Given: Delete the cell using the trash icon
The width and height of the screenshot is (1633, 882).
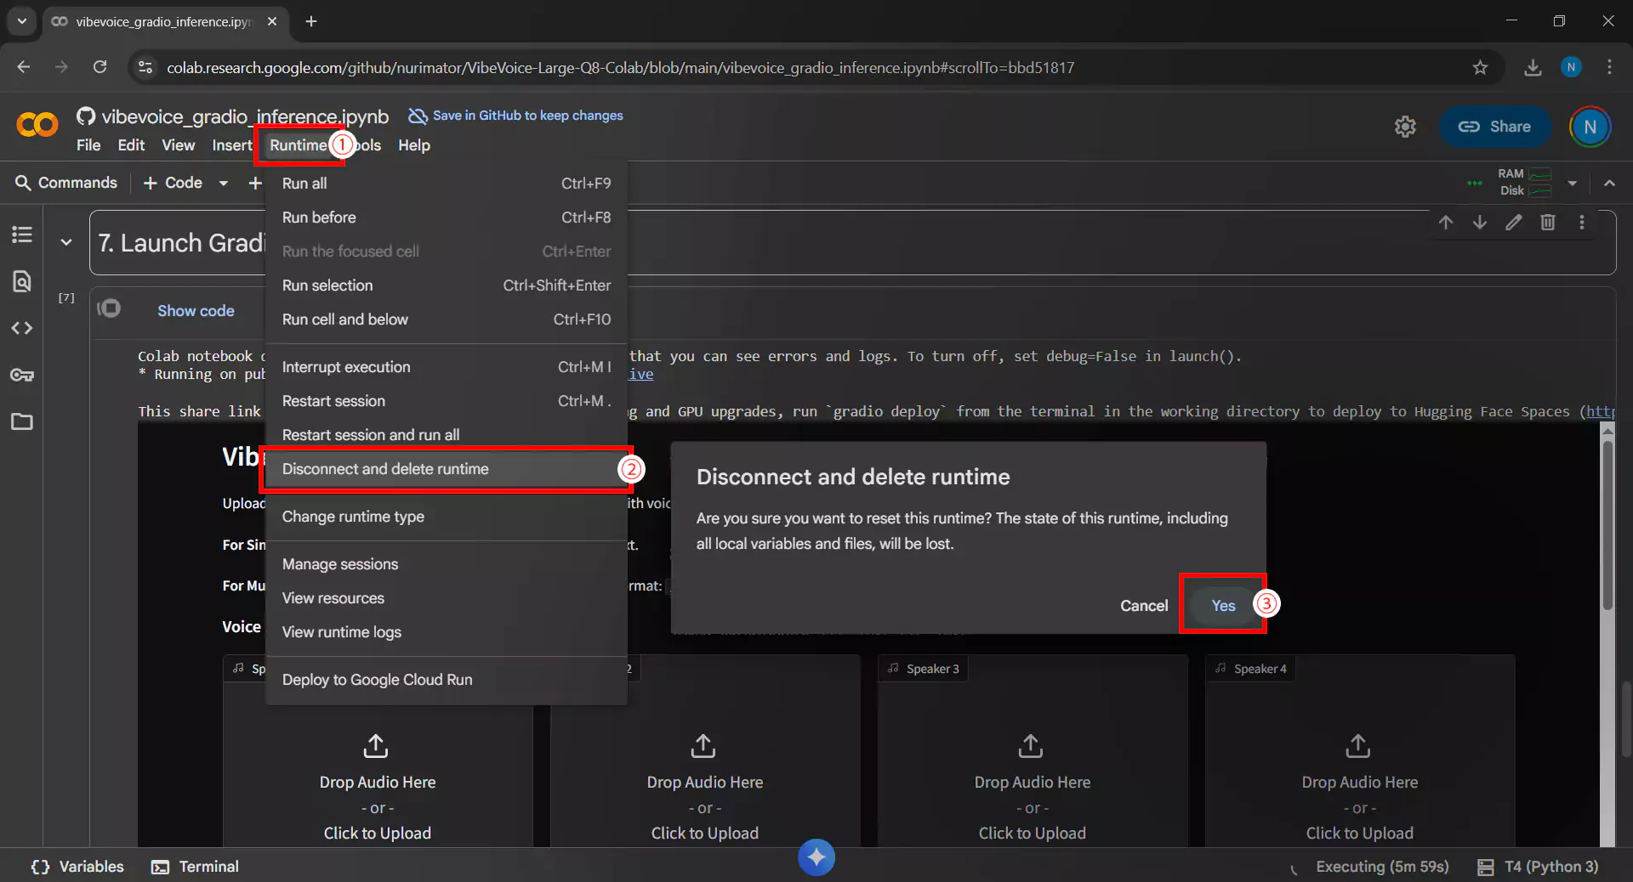Looking at the screenshot, I should pos(1549,222).
